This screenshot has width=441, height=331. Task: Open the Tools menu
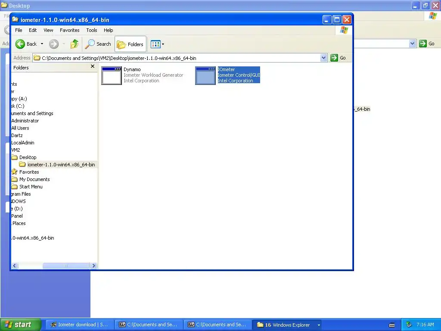coord(91,30)
